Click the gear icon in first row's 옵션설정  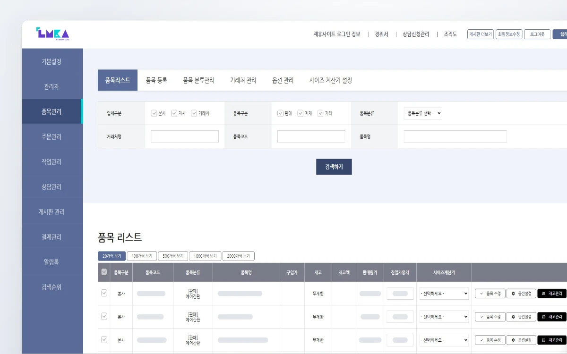[513, 294]
